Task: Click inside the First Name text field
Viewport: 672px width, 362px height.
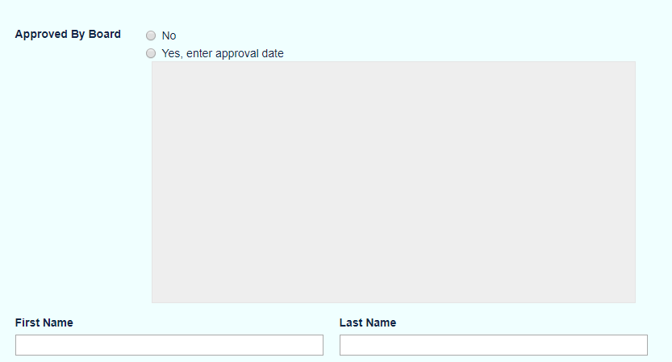Action: [x=169, y=345]
